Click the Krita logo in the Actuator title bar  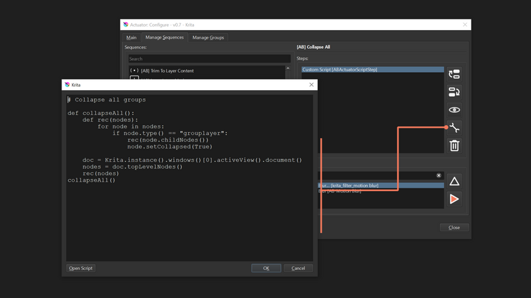coord(126,25)
